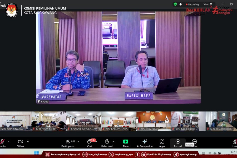Click the Recording status indicator
Image resolution: width=237 pixels, height=158 pixels.
pyautogui.click(x=192, y=4)
